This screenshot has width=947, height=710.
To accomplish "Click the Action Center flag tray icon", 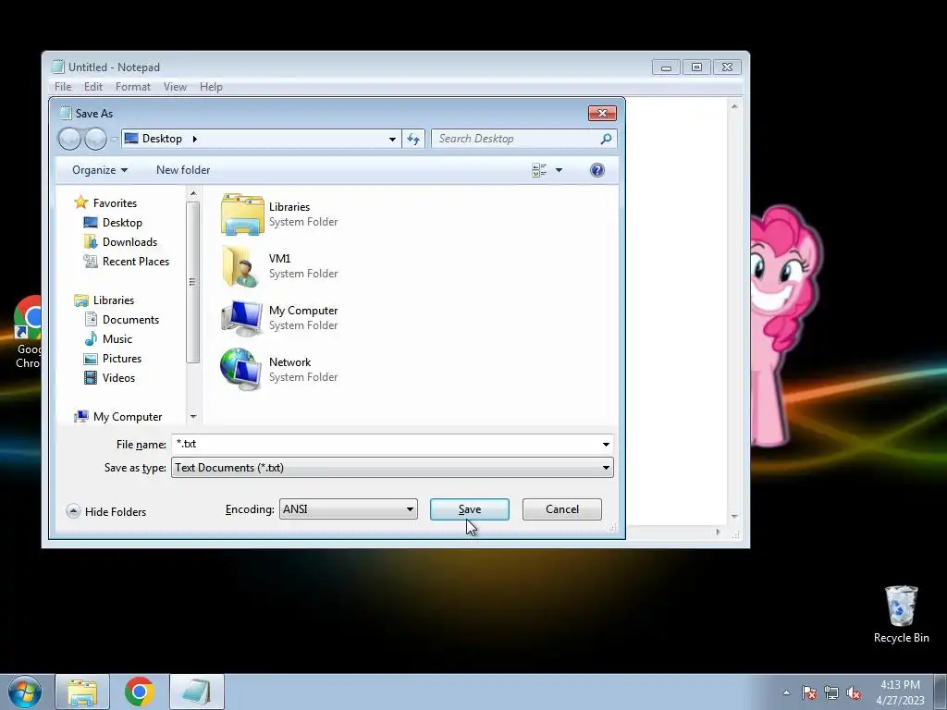I will (x=809, y=692).
